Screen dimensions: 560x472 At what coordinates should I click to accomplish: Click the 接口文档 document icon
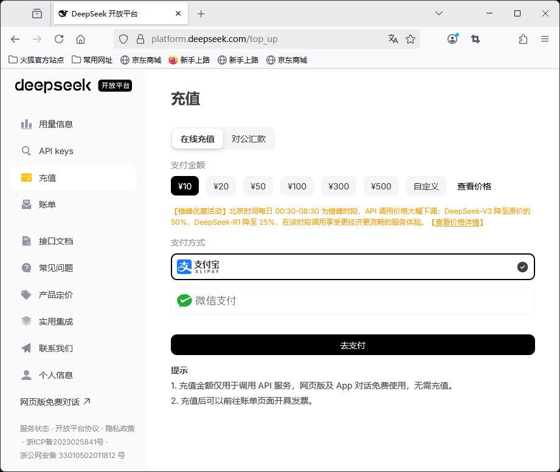26,241
